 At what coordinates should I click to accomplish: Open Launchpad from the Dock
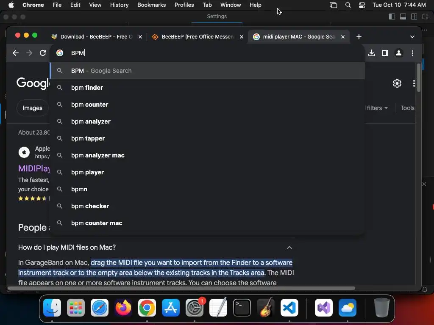76,308
